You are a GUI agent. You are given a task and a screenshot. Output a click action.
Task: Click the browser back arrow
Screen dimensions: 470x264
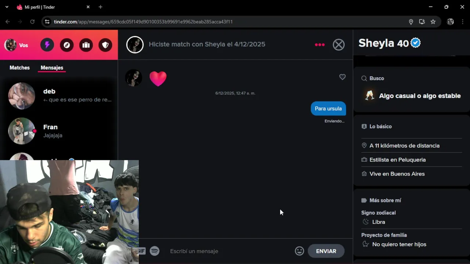click(x=8, y=22)
